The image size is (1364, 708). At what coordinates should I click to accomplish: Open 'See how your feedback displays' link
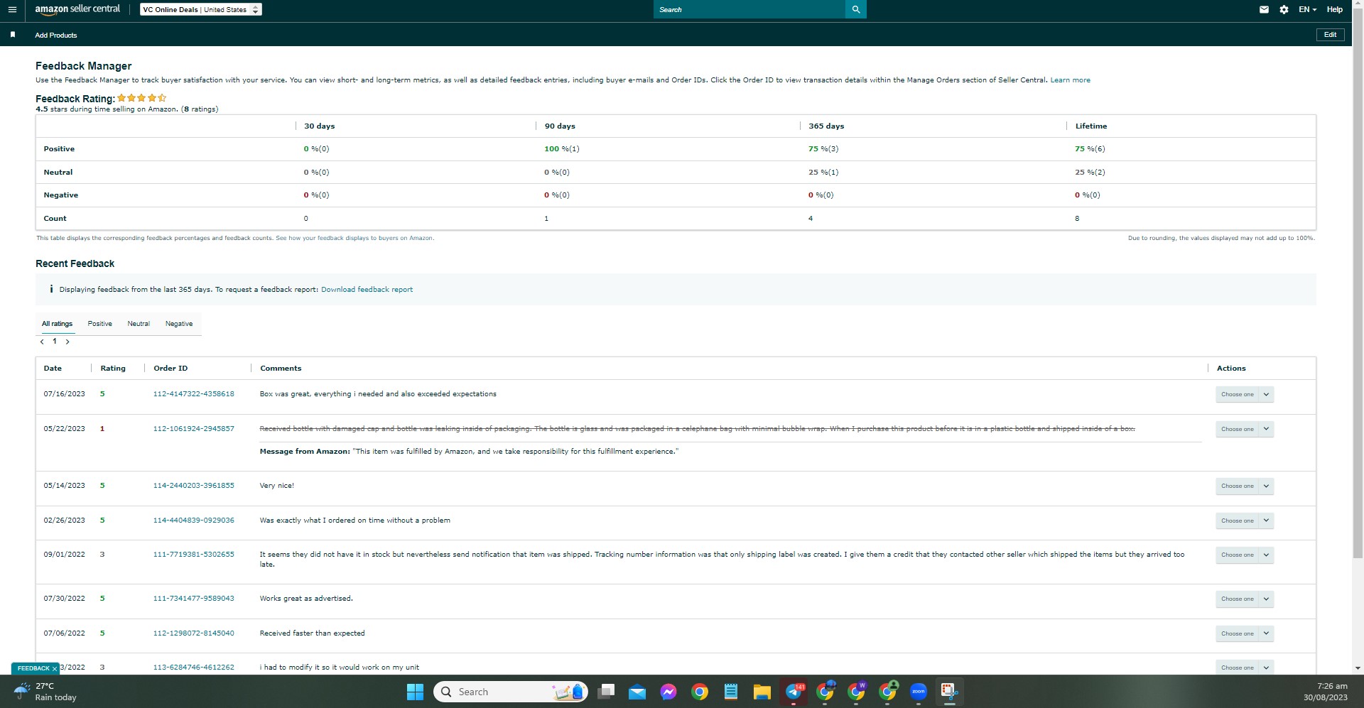[354, 238]
